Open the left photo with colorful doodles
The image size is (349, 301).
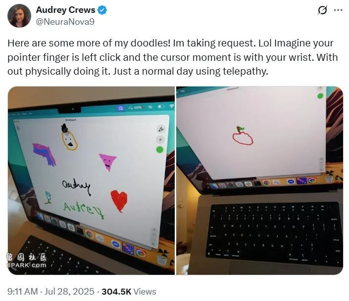pyautogui.click(x=91, y=180)
